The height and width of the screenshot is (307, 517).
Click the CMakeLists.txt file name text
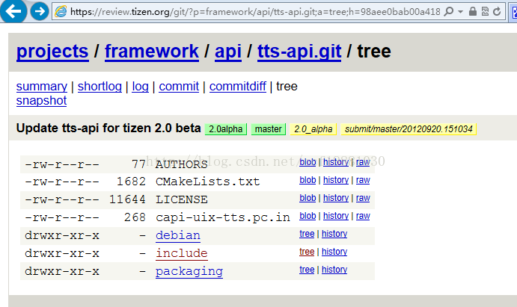pyautogui.click(x=208, y=182)
